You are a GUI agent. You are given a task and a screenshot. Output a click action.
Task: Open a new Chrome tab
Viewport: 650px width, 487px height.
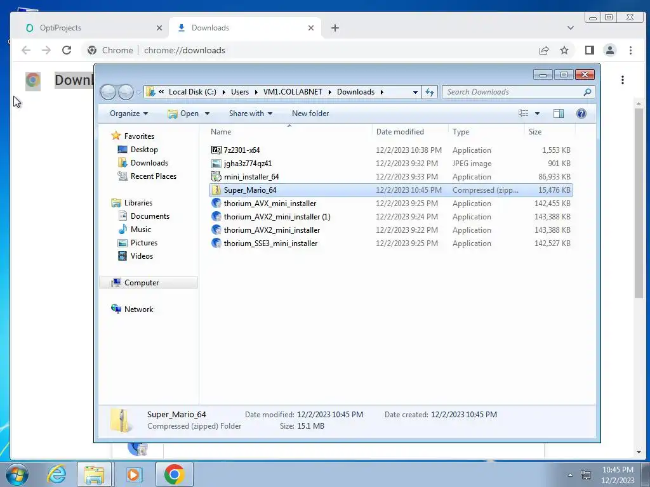point(335,28)
